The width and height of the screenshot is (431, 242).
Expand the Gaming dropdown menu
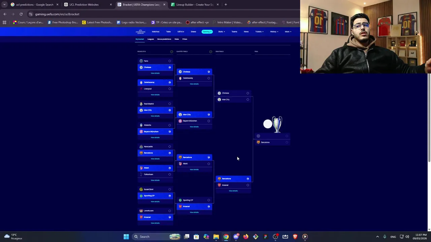pyautogui.click(x=207, y=32)
